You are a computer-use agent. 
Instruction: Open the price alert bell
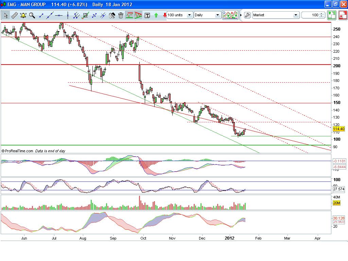point(23,15)
